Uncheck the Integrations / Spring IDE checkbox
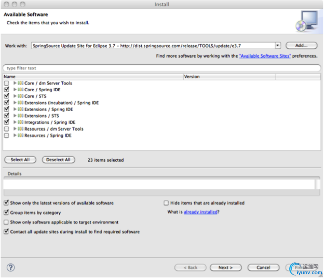Screen dimensions: 324x278 [7, 122]
